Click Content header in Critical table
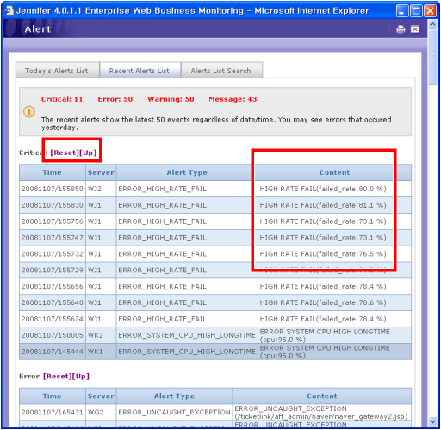 pos(334,172)
